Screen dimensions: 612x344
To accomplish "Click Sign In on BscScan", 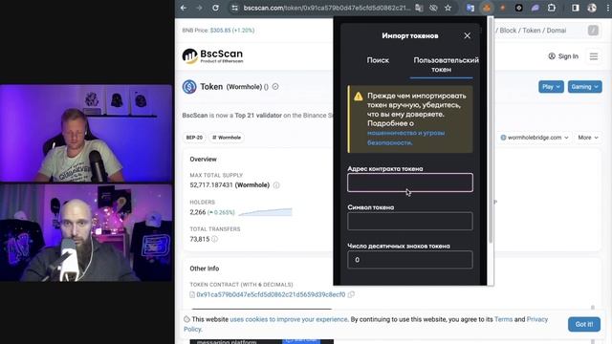I will click(563, 56).
